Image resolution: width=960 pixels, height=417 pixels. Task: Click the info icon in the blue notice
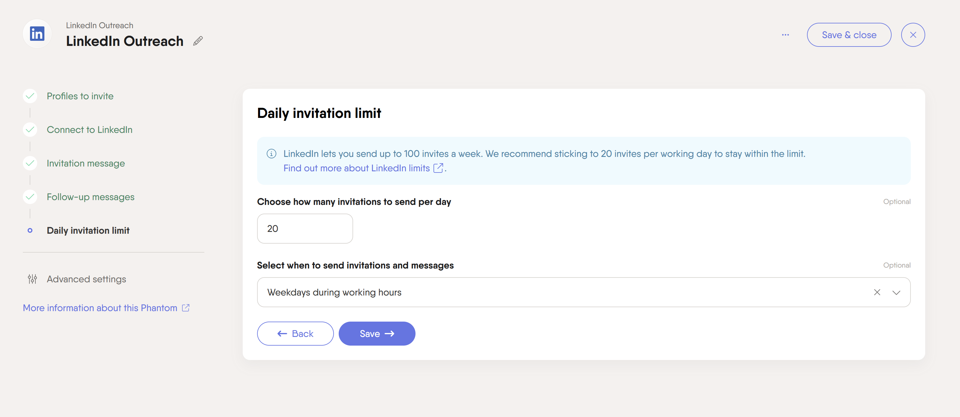click(x=271, y=154)
